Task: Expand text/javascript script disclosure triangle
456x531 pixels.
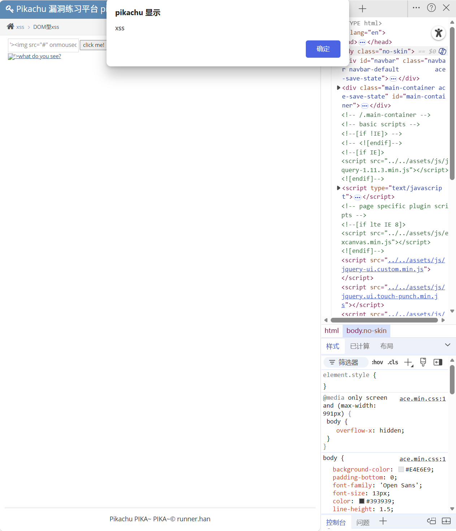Action: pos(338,188)
